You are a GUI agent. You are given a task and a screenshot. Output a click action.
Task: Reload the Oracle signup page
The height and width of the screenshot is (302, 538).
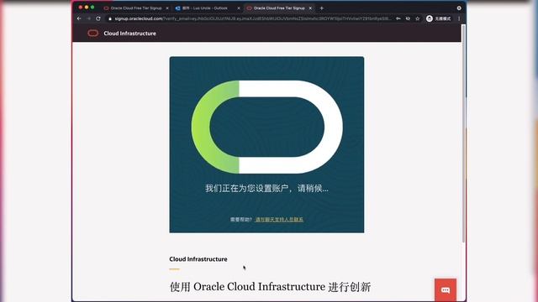click(98, 18)
